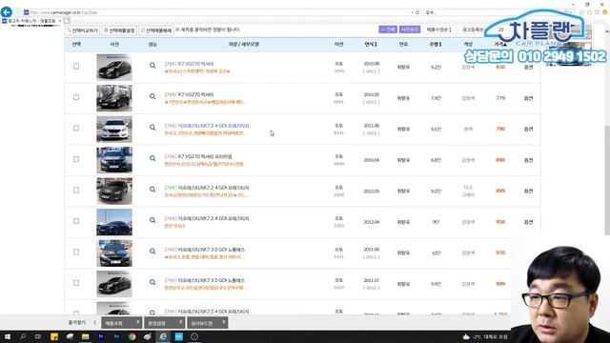The height and width of the screenshot is (343, 610).
Task: Open the dark car thumbnail priced 650
Action: pyautogui.click(x=114, y=67)
